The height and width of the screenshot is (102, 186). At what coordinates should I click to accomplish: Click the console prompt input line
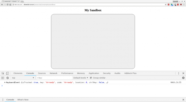click(93, 86)
